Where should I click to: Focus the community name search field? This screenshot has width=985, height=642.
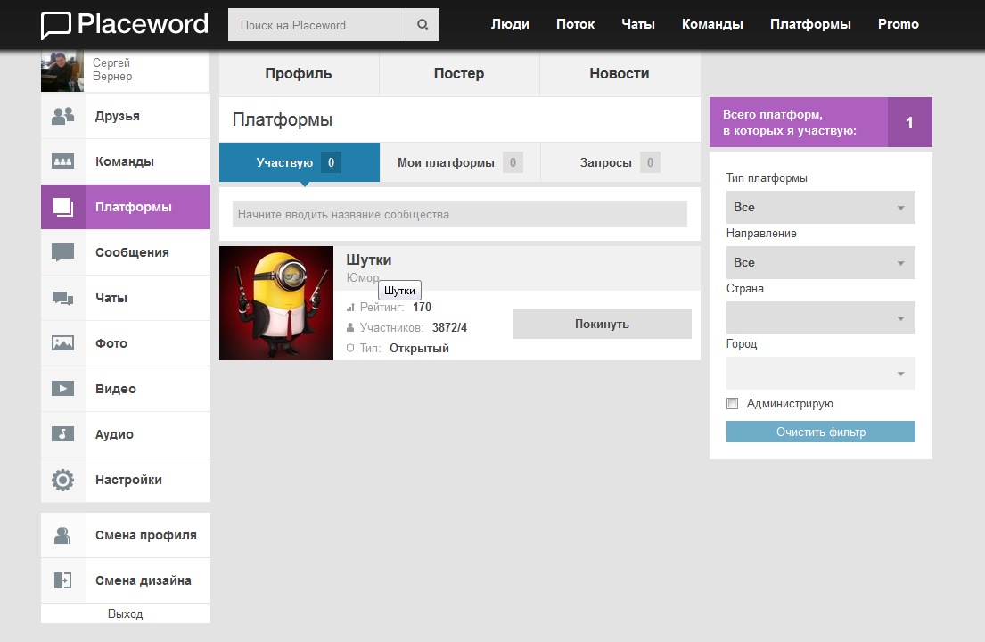coord(460,214)
